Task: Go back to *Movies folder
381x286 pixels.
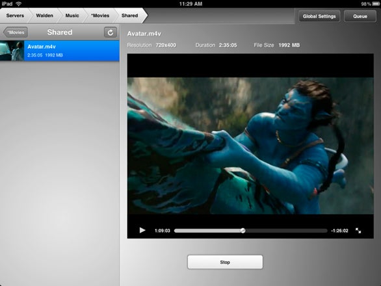Action: (16, 32)
